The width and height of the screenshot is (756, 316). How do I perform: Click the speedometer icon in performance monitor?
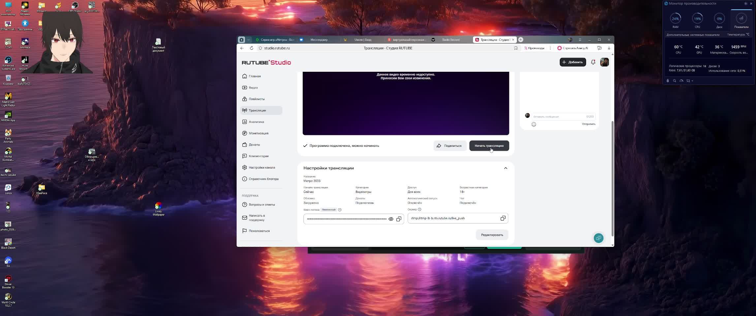681,81
